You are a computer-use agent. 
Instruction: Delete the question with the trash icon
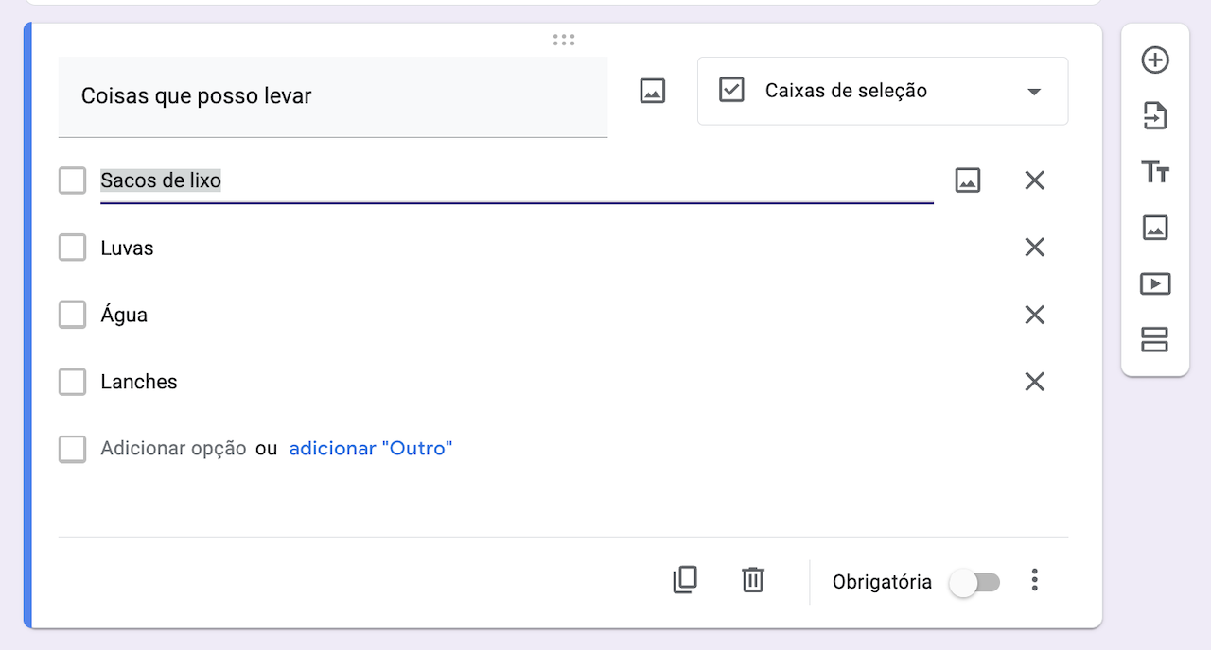(x=753, y=579)
